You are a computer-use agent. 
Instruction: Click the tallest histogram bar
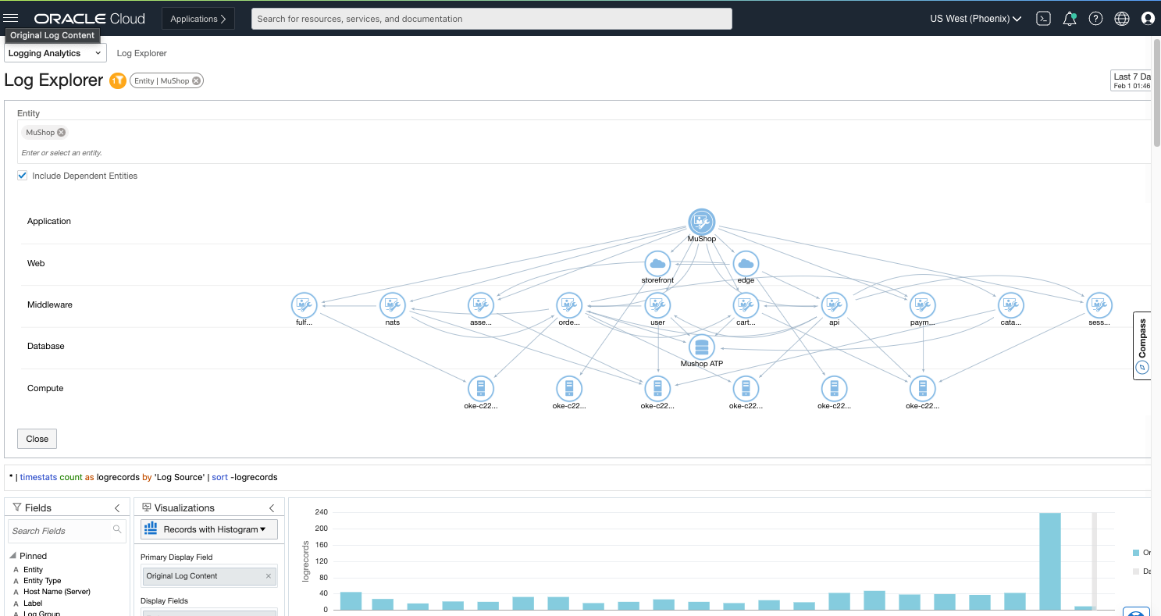coord(1049,561)
